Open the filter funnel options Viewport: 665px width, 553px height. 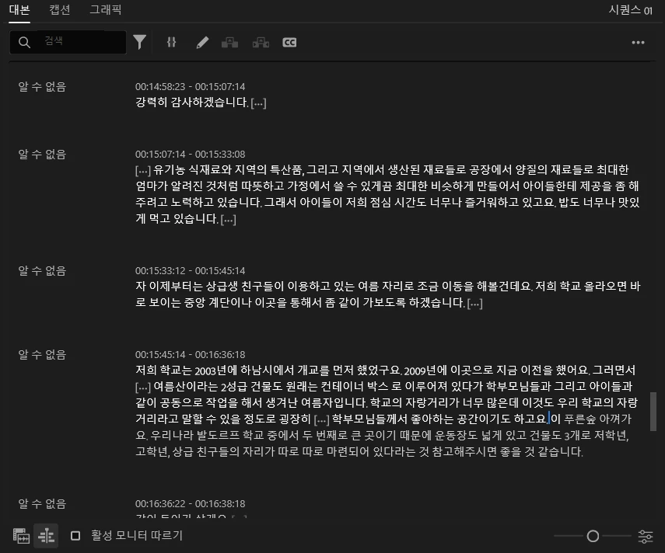139,42
